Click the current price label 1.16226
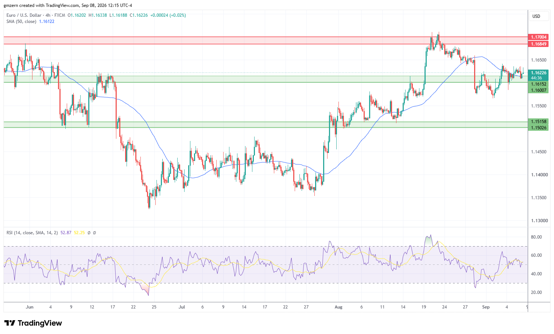The width and height of the screenshot is (554, 334). click(x=538, y=73)
